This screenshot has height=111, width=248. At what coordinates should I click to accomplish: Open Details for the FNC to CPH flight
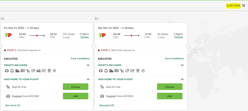click(x=179, y=37)
